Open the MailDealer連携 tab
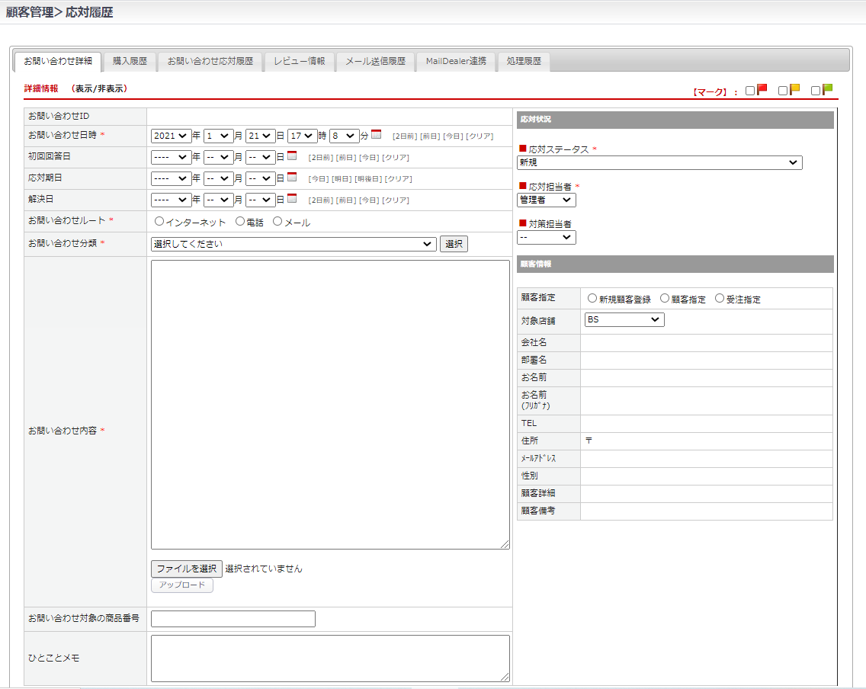 coord(456,61)
